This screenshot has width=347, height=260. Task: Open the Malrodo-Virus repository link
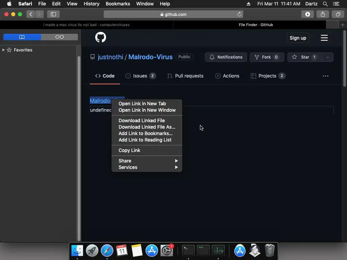(x=150, y=57)
